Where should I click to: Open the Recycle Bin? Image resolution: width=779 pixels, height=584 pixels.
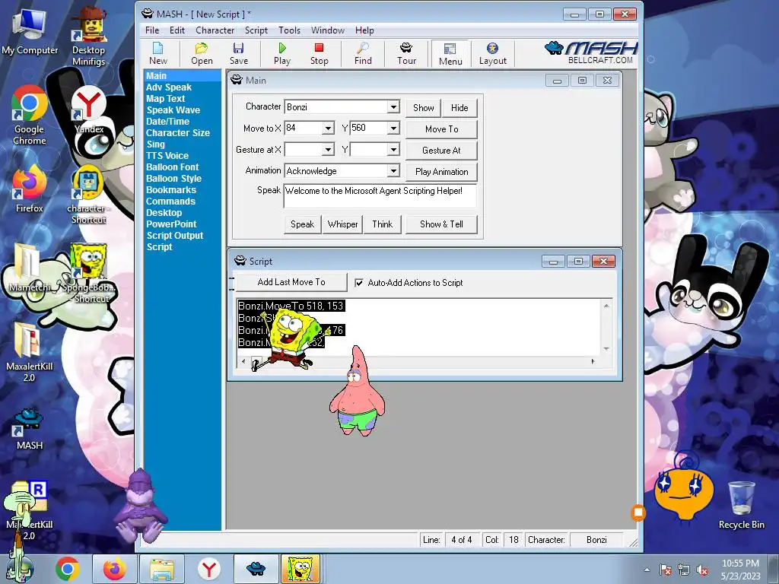click(741, 505)
